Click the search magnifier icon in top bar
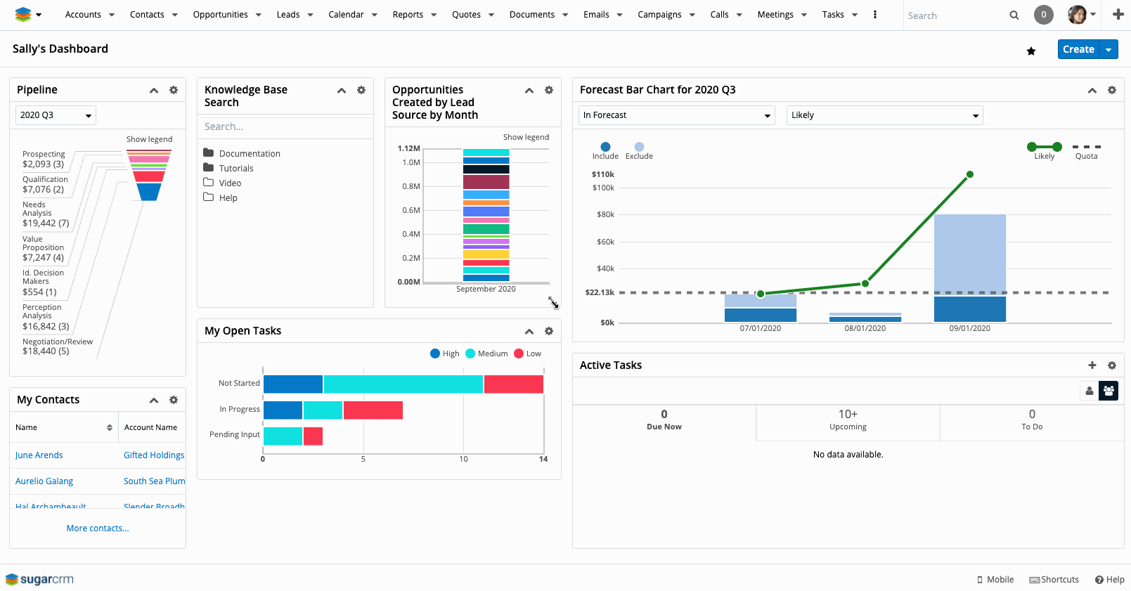Image resolution: width=1131 pixels, height=591 pixels. [x=1014, y=15]
